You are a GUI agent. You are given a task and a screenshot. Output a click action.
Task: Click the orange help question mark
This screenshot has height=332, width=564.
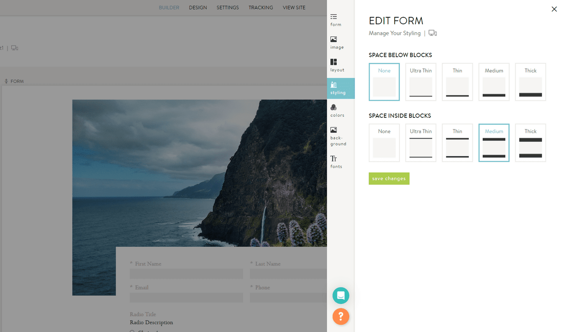(340, 317)
